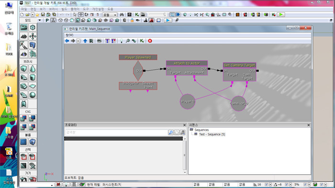Expand the 모드 mode dropdown arrow
The width and height of the screenshot is (335, 188).
pyautogui.click(x=40, y=21)
